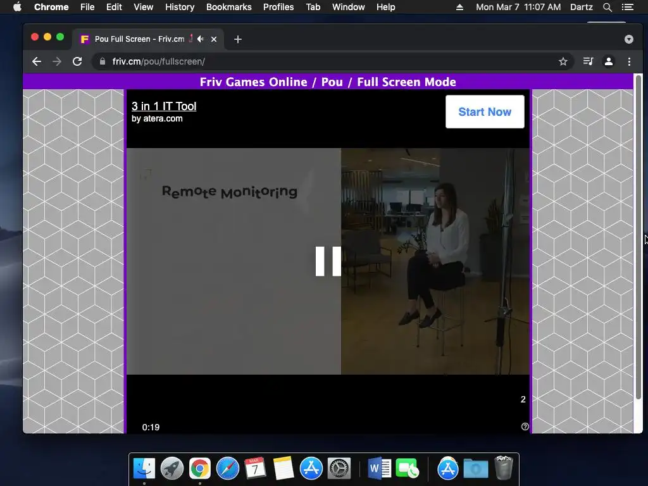Screen dimensions: 648x486
Task: Click the 0:19 ad timer
Action: coord(151,427)
